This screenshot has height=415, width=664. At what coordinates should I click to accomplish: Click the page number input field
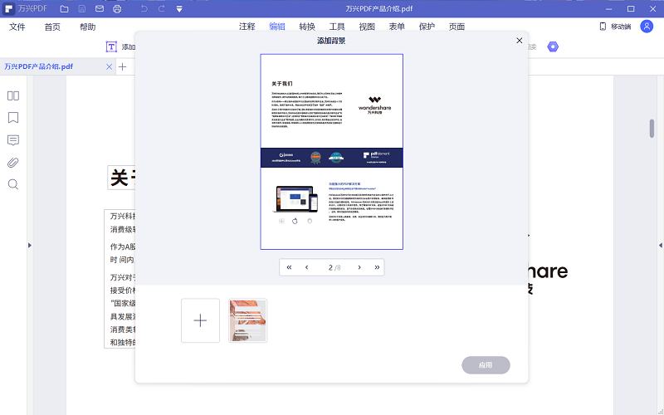(x=330, y=267)
